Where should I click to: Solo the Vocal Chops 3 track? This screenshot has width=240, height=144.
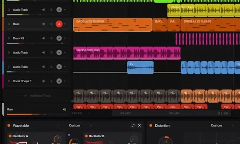(52, 81)
